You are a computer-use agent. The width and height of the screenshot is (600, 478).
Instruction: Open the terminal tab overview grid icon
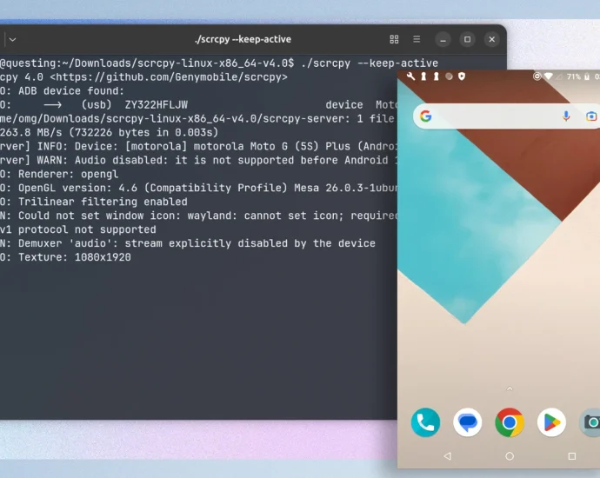click(x=394, y=39)
